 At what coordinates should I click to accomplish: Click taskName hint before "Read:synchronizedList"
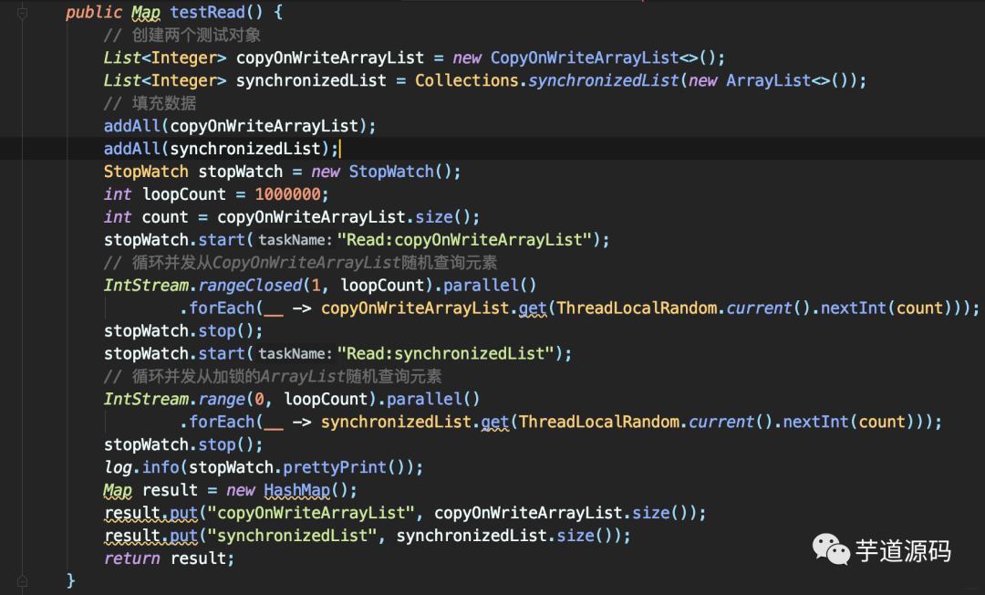(x=295, y=354)
